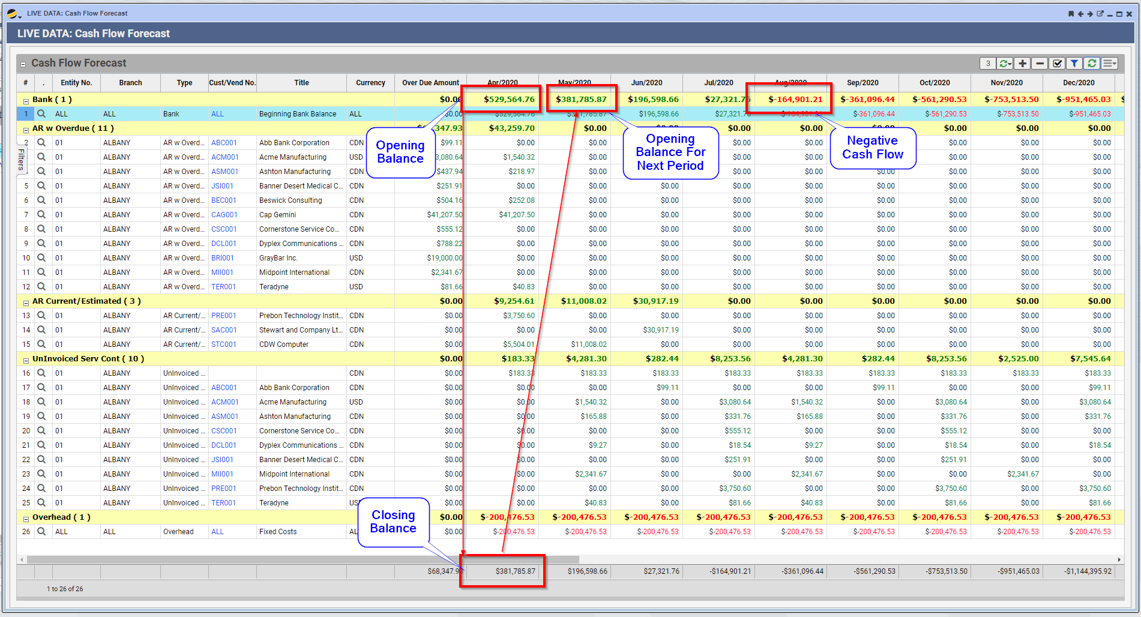Expand all groups with the plus button

click(1023, 63)
